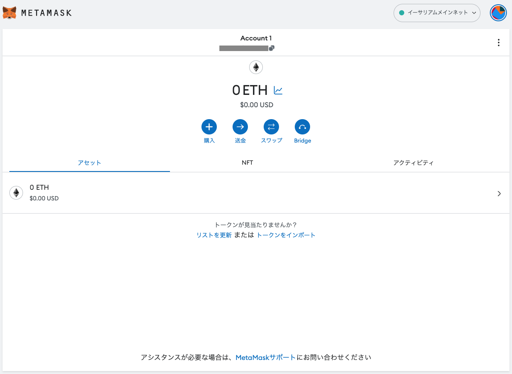This screenshot has height=374, width=512.
Task: Click the $0.00 USD text under main balance
Action: coord(256,105)
